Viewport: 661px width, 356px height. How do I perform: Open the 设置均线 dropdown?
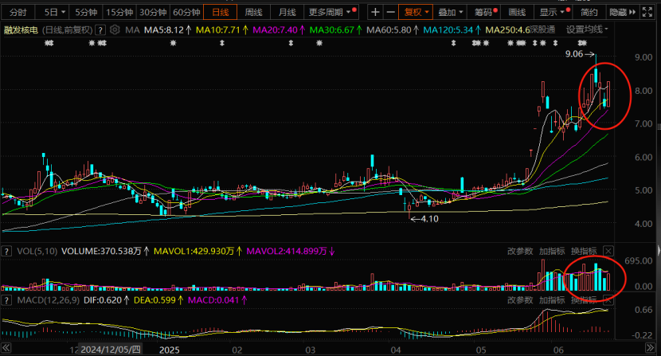[586, 29]
